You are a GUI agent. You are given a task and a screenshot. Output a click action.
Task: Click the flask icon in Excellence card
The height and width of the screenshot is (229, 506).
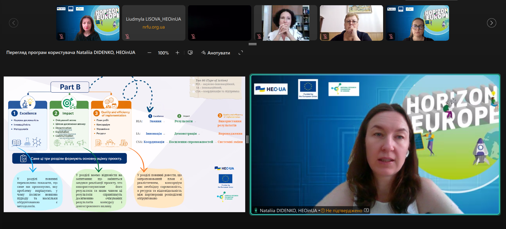pyautogui.click(x=27, y=142)
